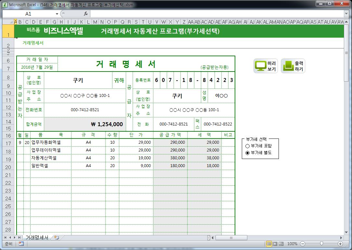
Task: Click the 미리보기 print preview icon button
Action: (266, 66)
